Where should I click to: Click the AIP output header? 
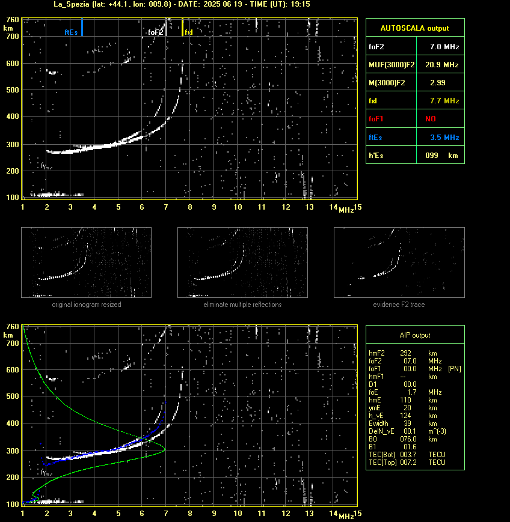point(415,335)
